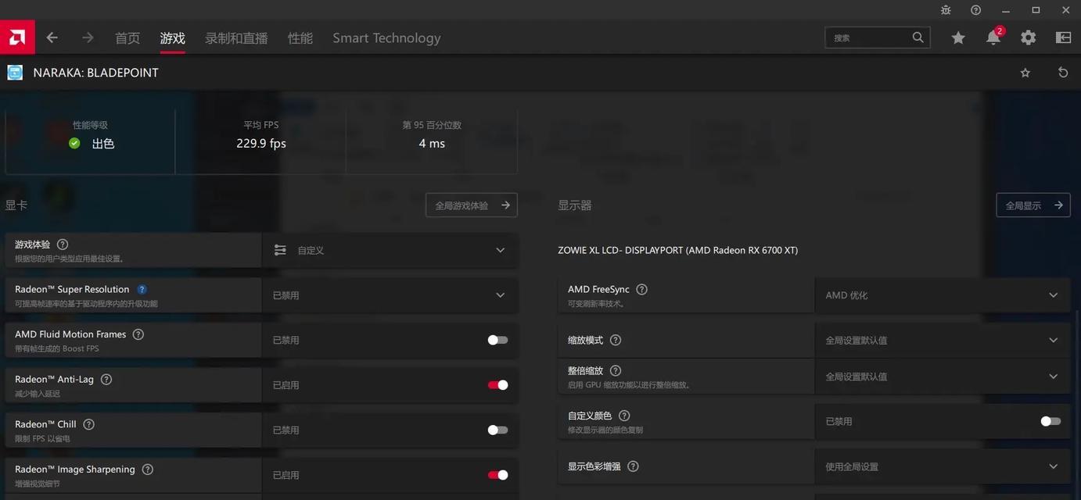Open 显示色彩增强 dropdown
This screenshot has height=500, width=1081.
point(943,466)
